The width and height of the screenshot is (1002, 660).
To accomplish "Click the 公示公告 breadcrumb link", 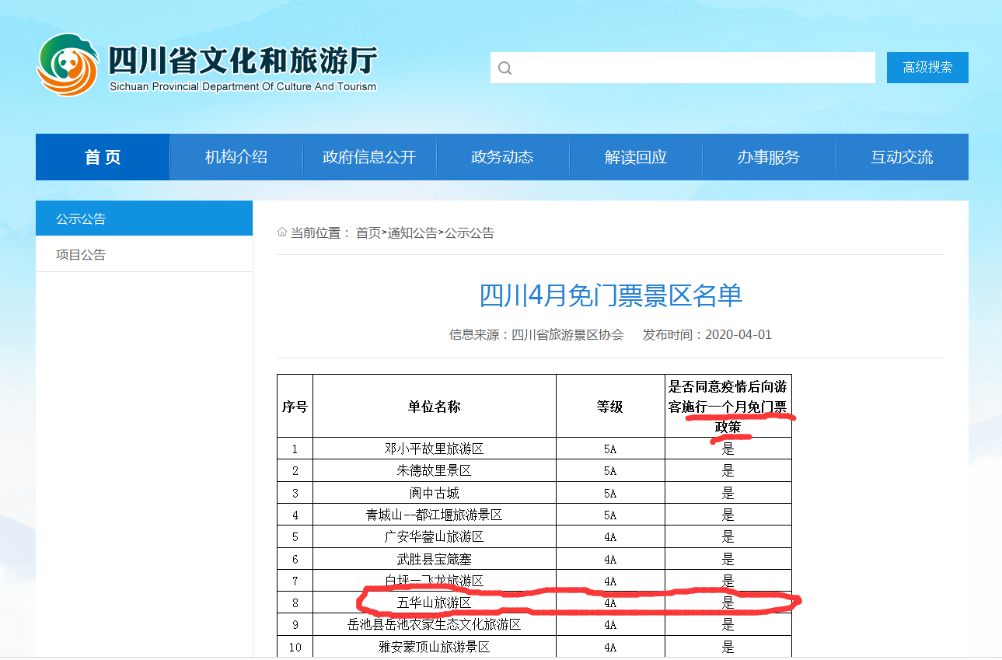I will tap(470, 233).
